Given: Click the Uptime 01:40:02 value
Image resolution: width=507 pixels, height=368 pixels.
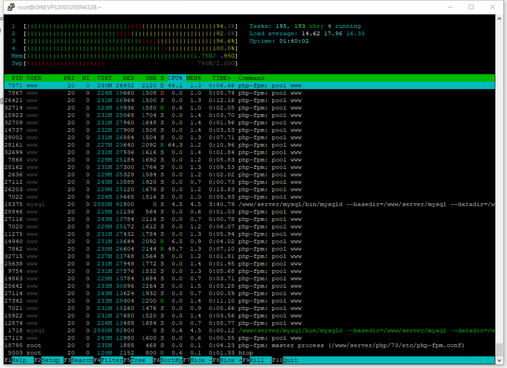Looking at the screenshot, I should (294, 41).
